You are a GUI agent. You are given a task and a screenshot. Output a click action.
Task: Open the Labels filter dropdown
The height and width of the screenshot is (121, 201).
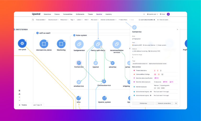click(80, 20)
